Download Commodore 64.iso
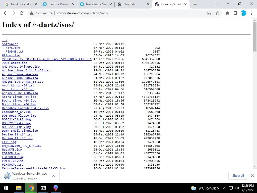 [x=16, y=112]
